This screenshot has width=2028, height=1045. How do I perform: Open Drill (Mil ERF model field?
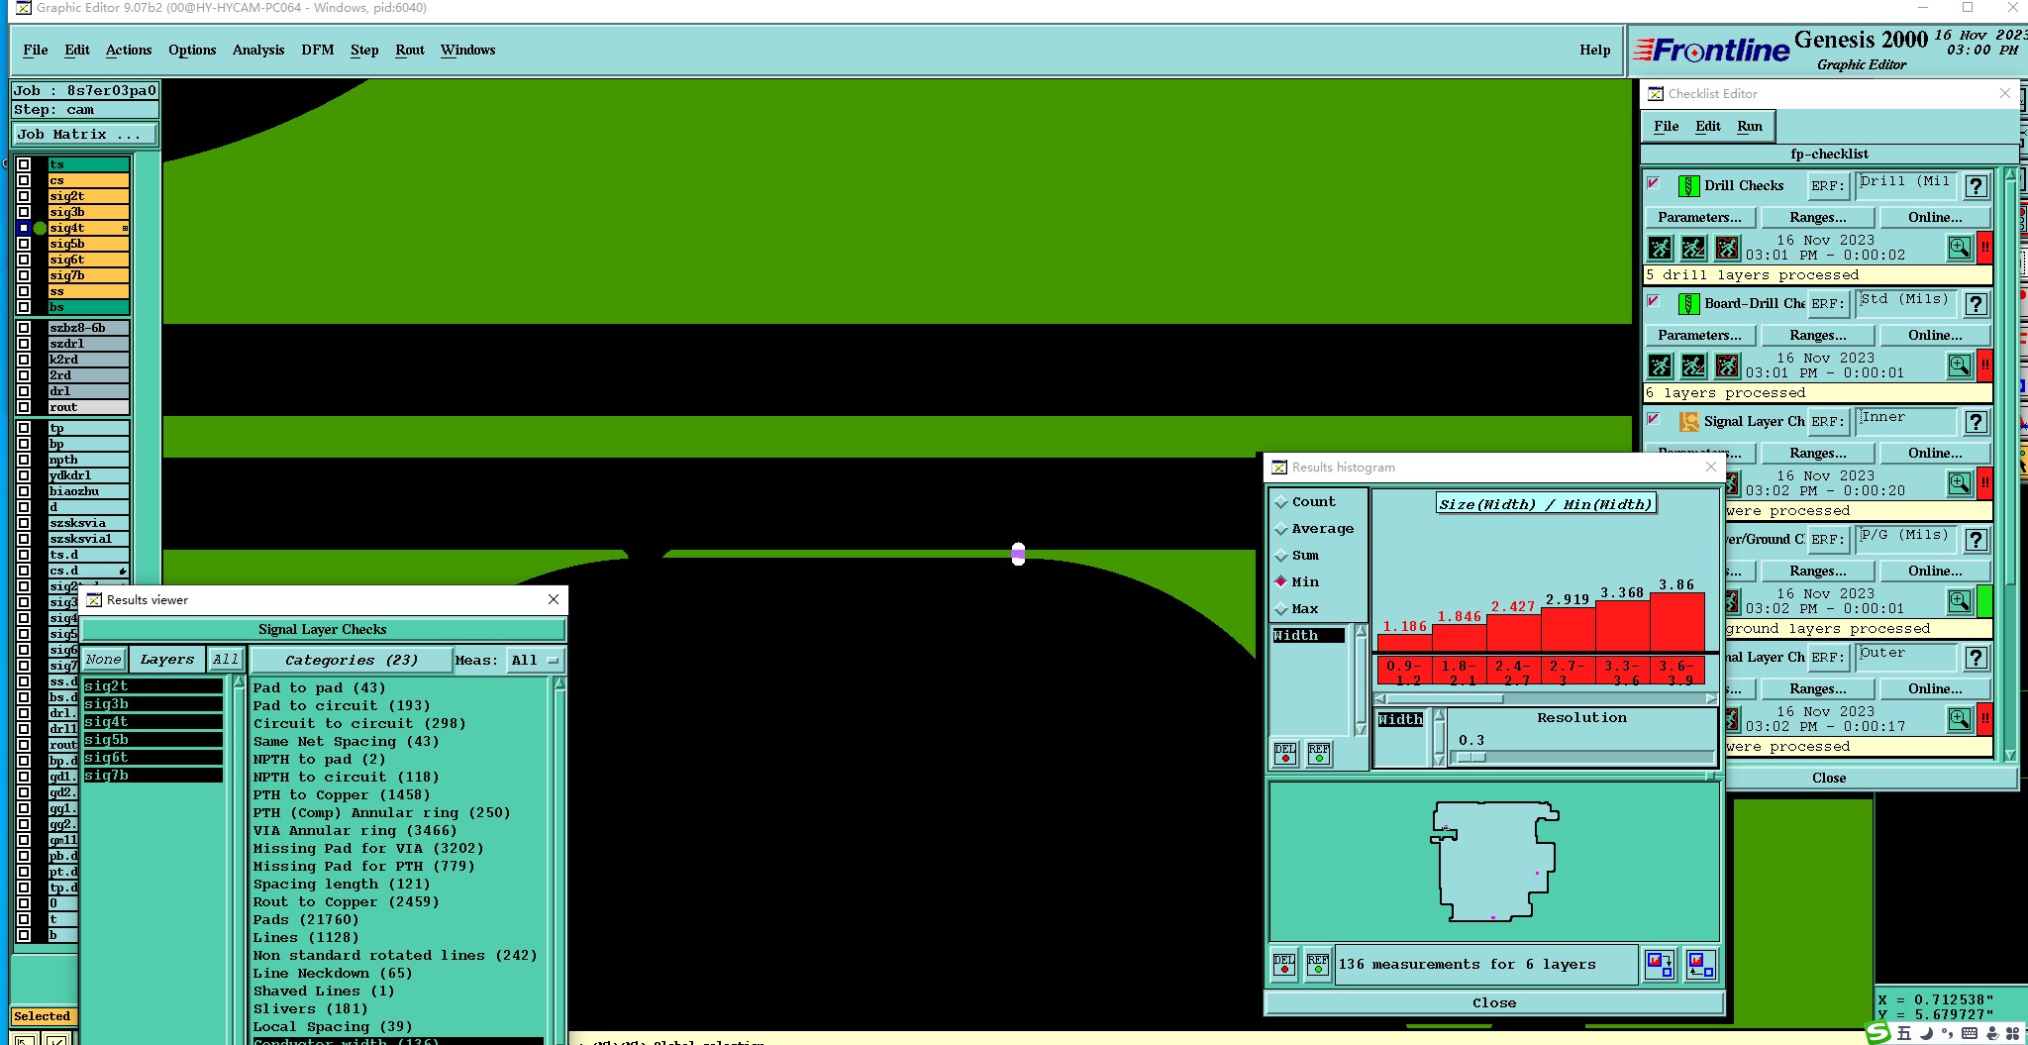pyautogui.click(x=1905, y=185)
